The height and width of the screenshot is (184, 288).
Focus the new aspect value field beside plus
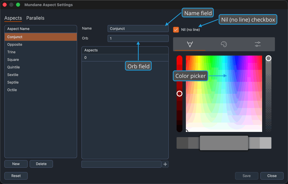(121, 164)
